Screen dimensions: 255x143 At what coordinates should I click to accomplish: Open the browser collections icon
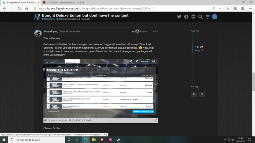tap(235, 9)
